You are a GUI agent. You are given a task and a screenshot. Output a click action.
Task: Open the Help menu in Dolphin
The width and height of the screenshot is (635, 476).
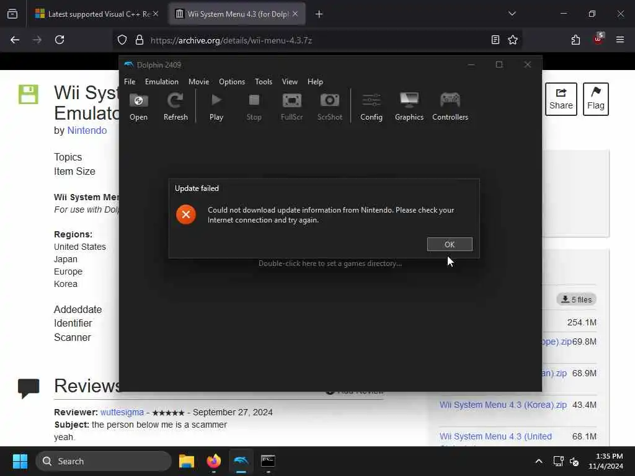(315, 81)
